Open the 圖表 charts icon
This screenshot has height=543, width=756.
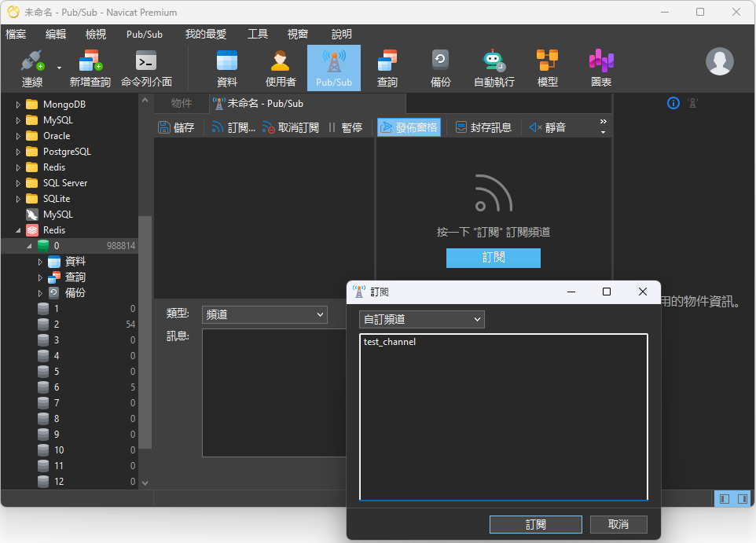pyautogui.click(x=601, y=68)
